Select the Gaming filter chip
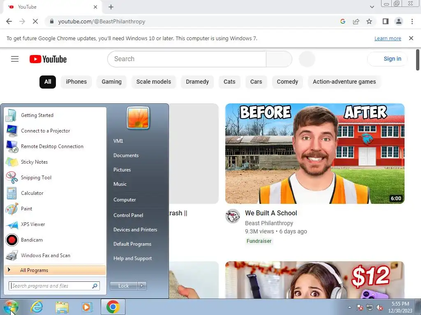This screenshot has height=315, width=421. pyautogui.click(x=111, y=82)
